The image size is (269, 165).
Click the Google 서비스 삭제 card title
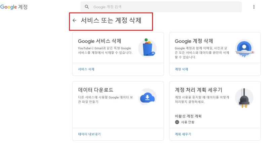100,41
